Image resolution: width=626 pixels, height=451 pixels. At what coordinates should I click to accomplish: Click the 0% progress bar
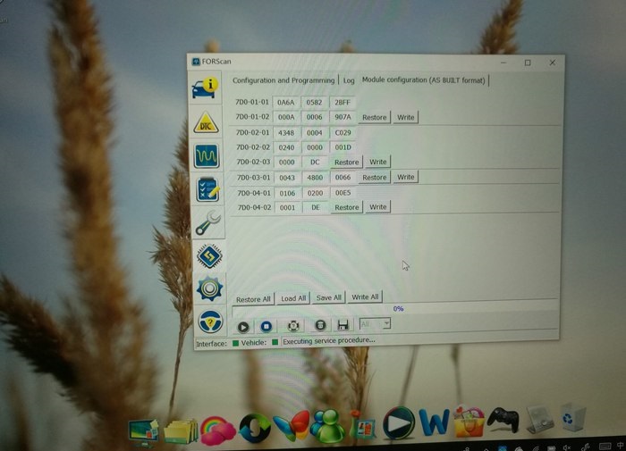click(x=395, y=309)
